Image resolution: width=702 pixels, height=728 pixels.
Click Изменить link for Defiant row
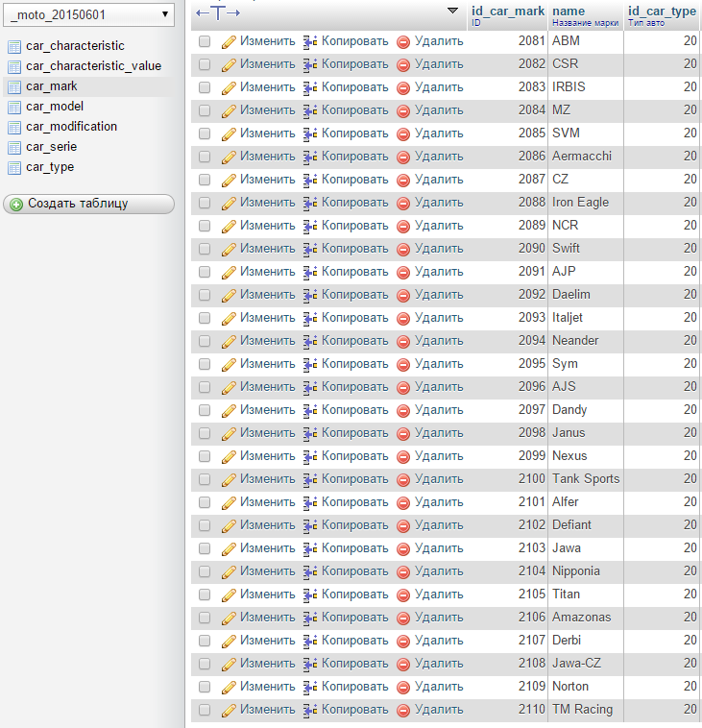[x=267, y=525]
